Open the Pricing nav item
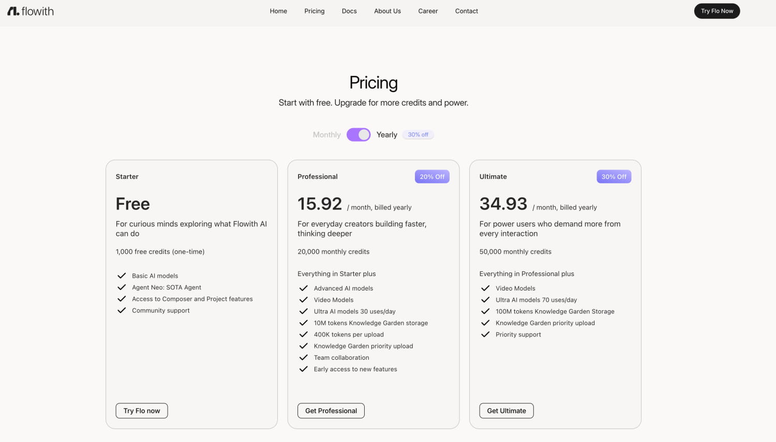The image size is (776, 442). 315,11
